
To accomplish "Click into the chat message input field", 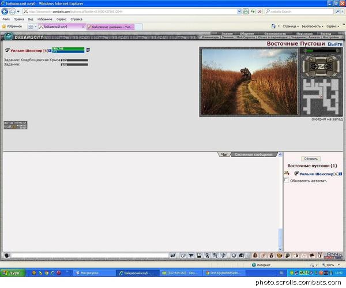I will (89, 256).
